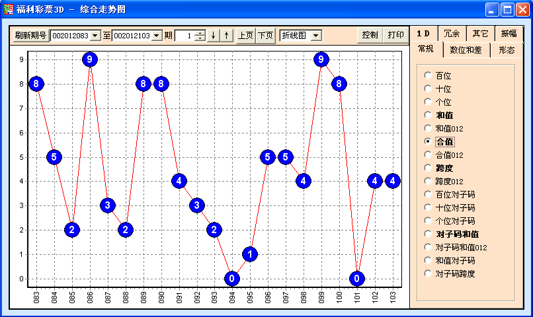Click the down arrow button in toolbar
533x317 pixels.
tap(214, 35)
